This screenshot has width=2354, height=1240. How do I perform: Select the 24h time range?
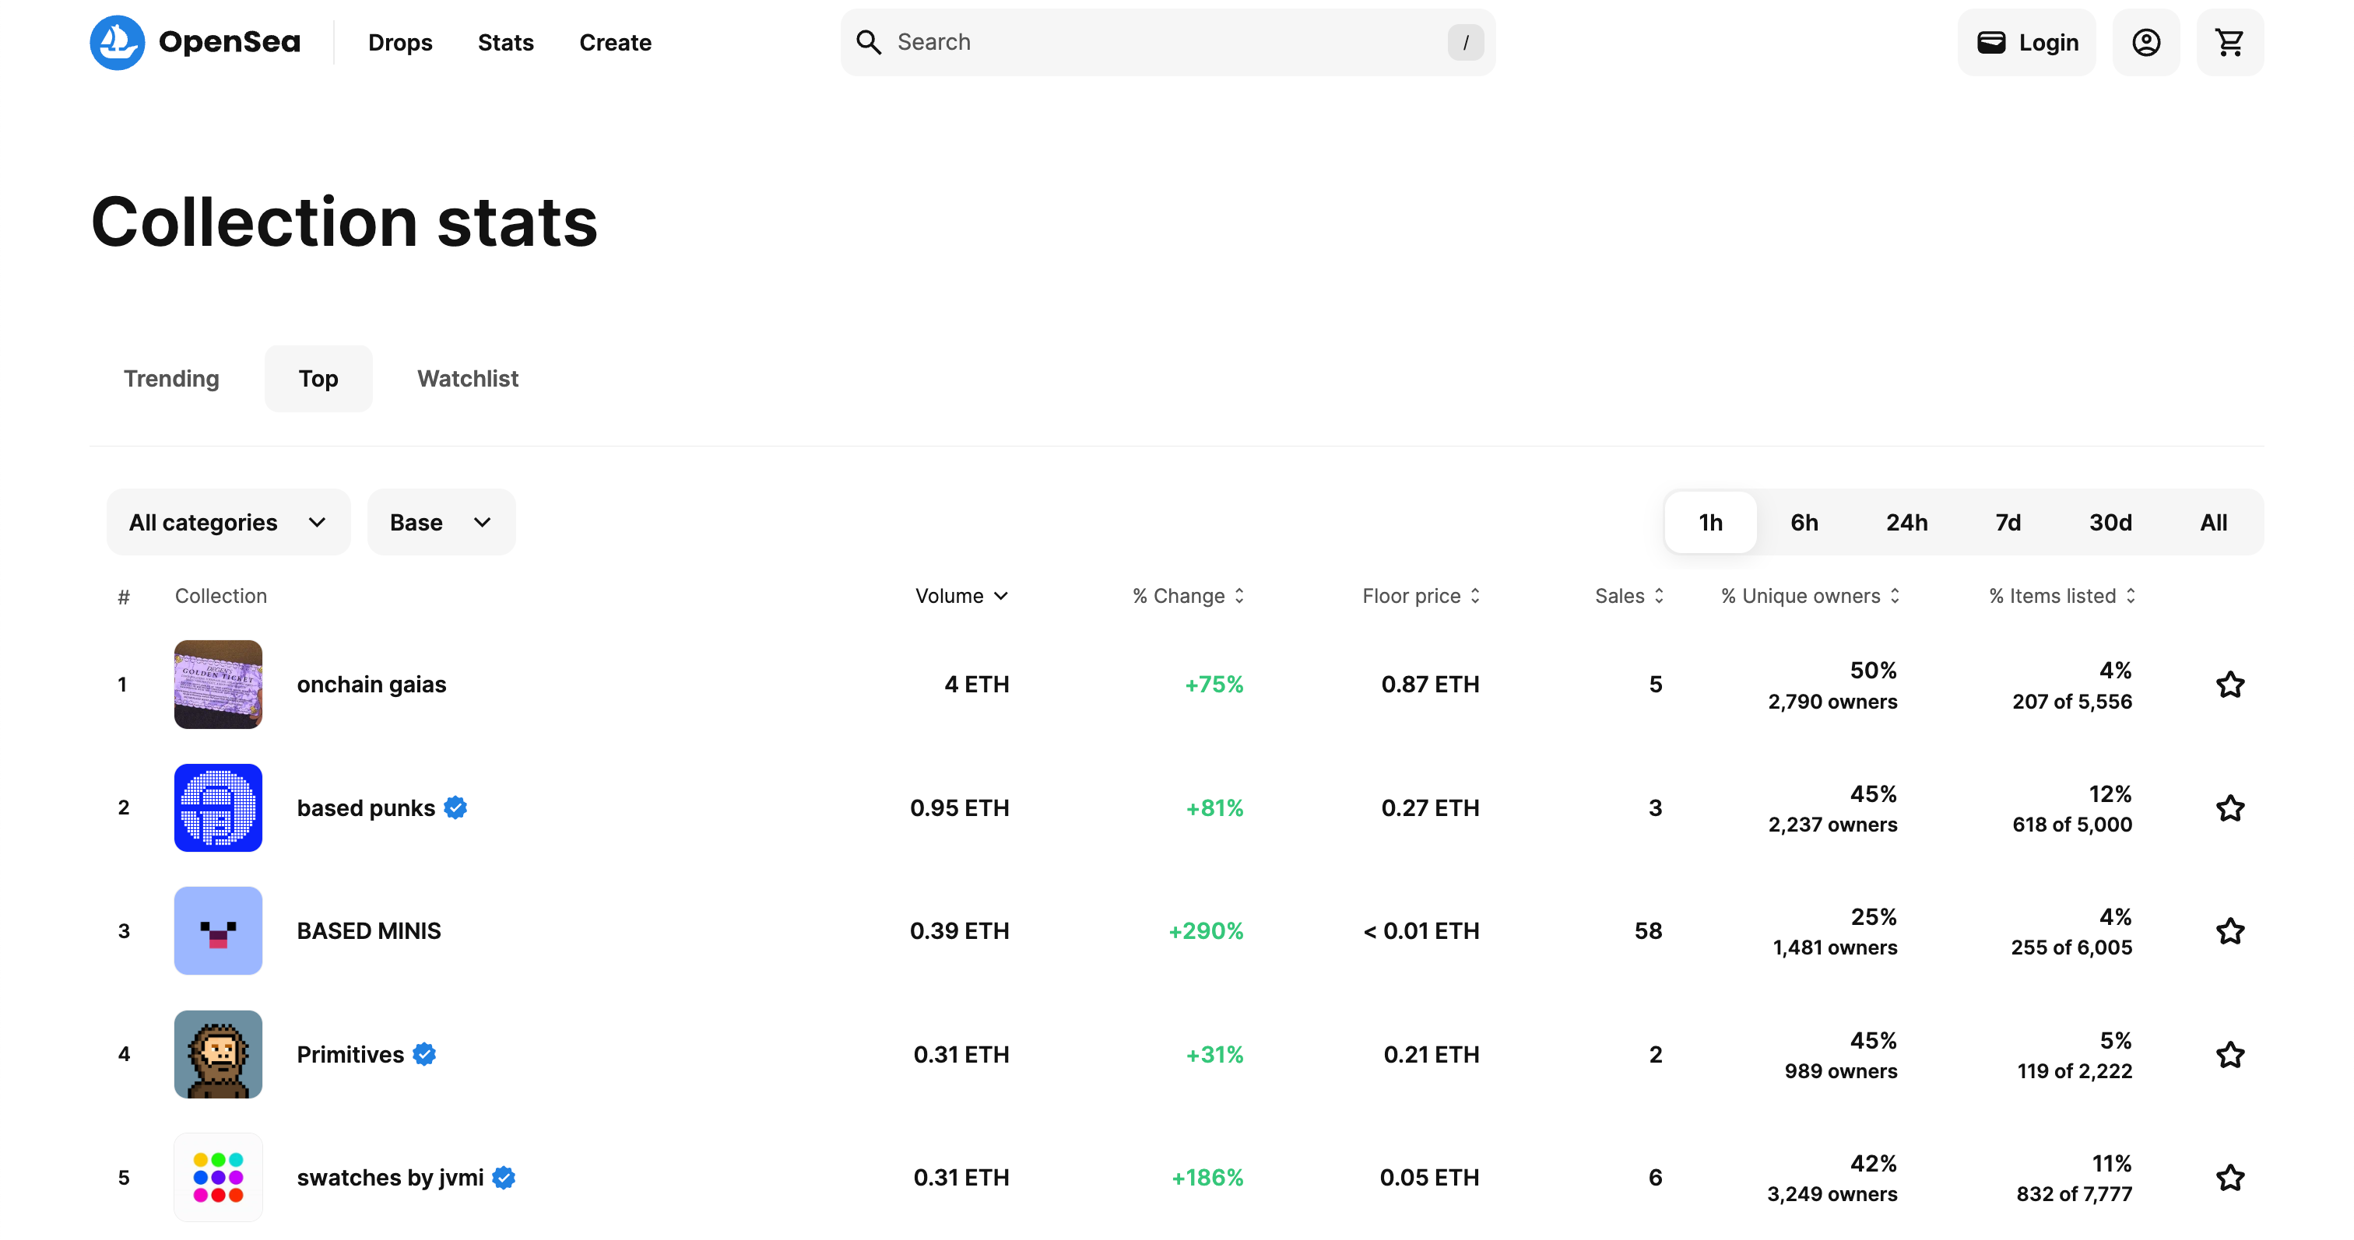(1907, 522)
